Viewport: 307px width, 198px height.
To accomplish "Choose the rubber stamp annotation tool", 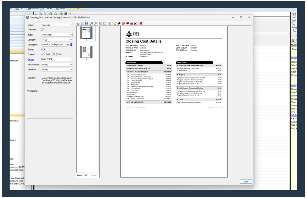I will coord(132,23).
